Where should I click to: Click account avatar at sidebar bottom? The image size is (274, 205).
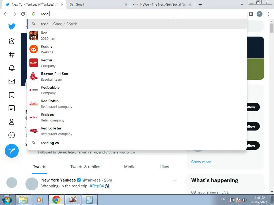point(12,183)
